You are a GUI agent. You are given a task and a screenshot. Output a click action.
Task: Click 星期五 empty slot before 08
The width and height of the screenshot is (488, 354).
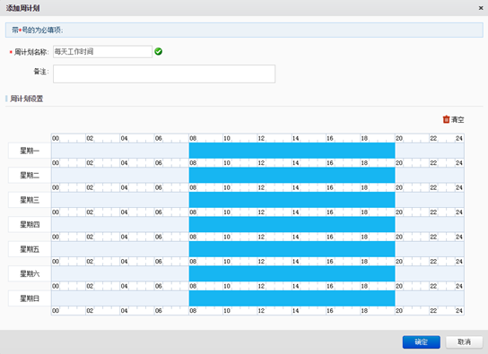pyautogui.click(x=120, y=249)
